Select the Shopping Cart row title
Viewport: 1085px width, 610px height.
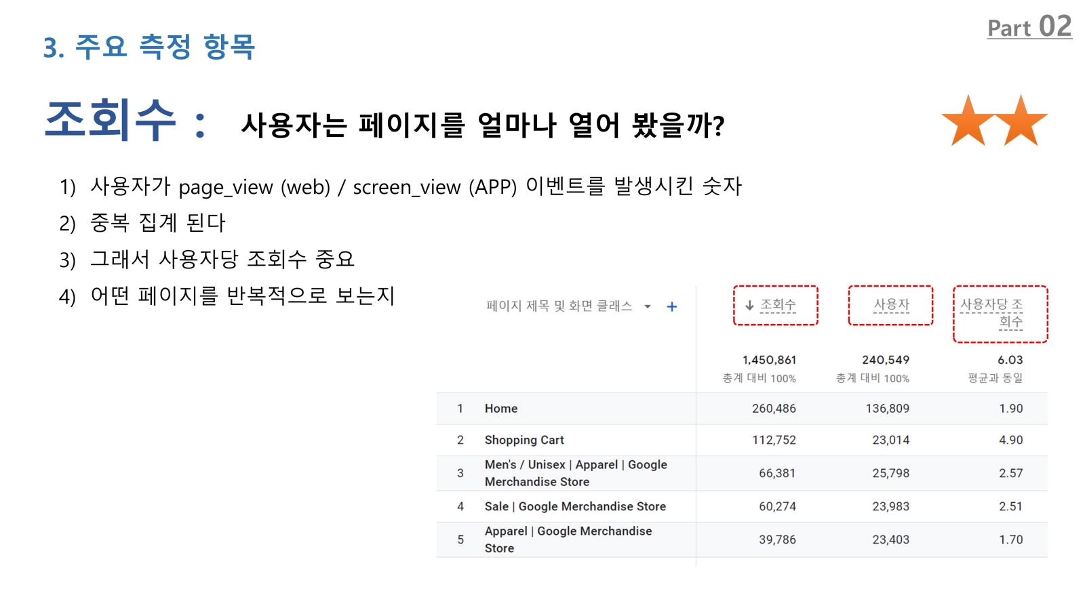point(524,440)
